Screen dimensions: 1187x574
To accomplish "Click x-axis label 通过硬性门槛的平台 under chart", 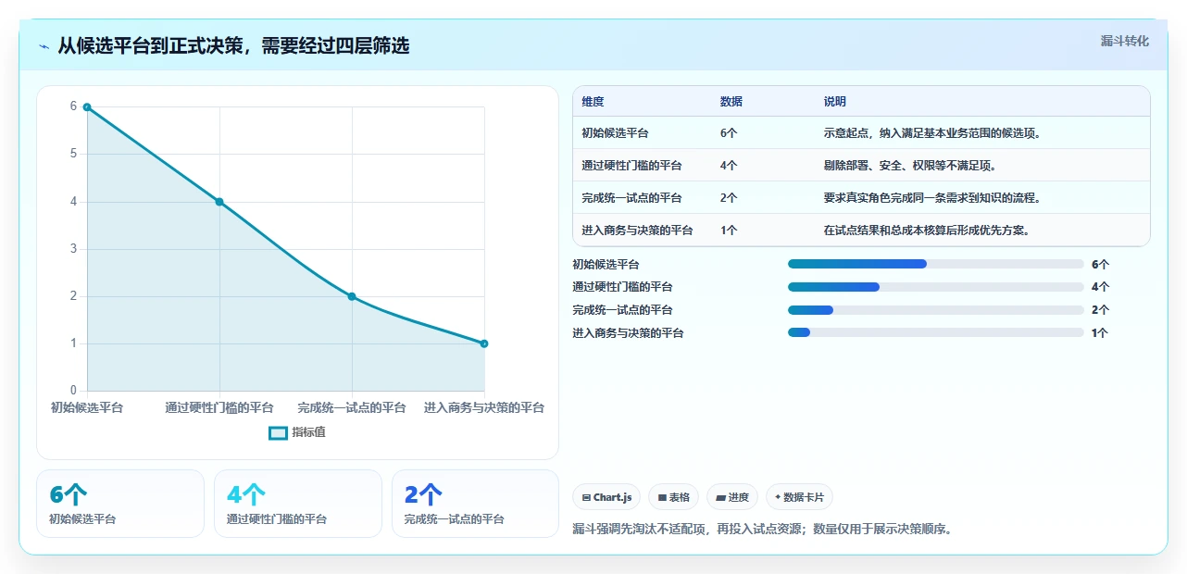I will tap(219, 407).
